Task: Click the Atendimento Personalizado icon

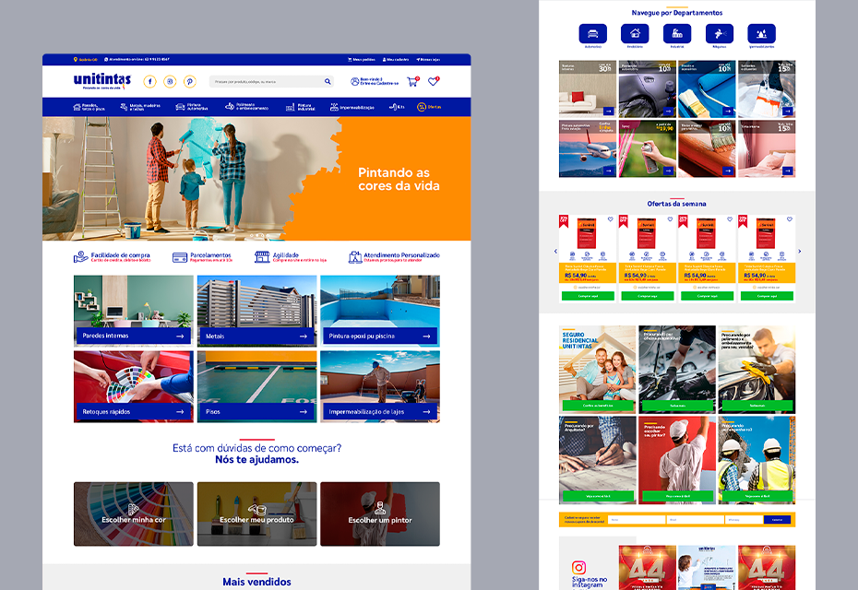Action: [355, 256]
